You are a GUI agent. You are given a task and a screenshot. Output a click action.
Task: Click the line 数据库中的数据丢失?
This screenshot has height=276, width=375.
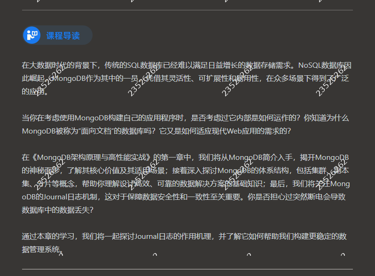click(x=58, y=210)
